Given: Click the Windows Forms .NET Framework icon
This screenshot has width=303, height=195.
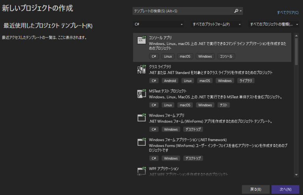Looking at the screenshot, I should point(141,142).
